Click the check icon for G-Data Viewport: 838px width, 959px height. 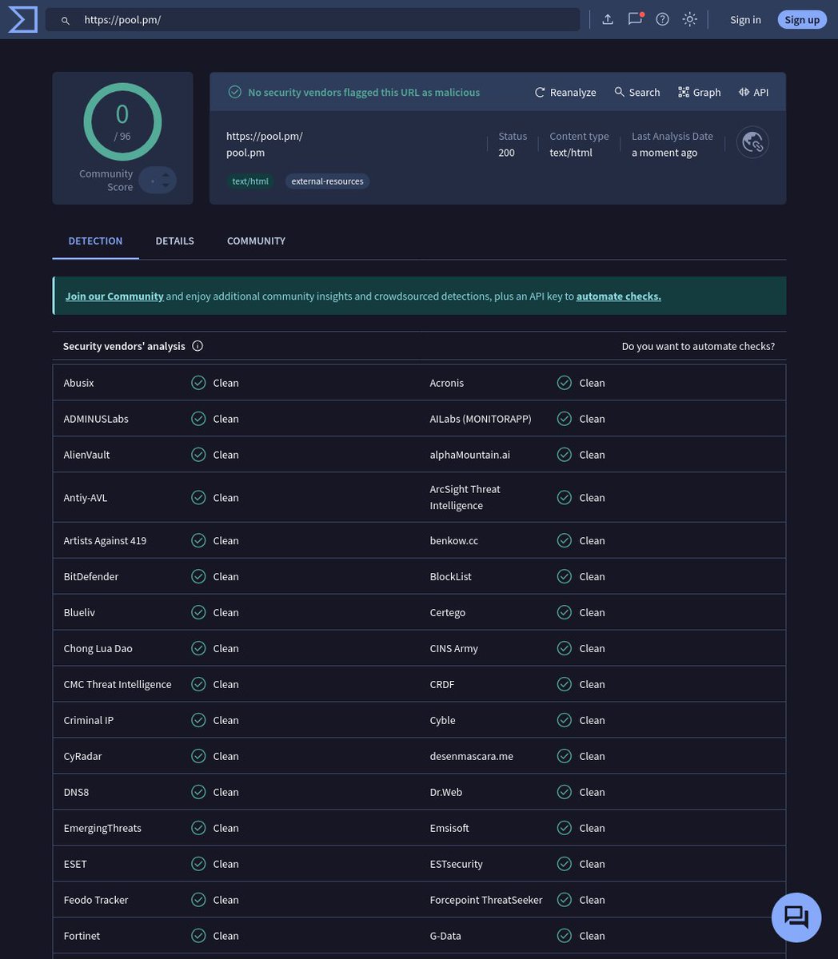click(565, 936)
